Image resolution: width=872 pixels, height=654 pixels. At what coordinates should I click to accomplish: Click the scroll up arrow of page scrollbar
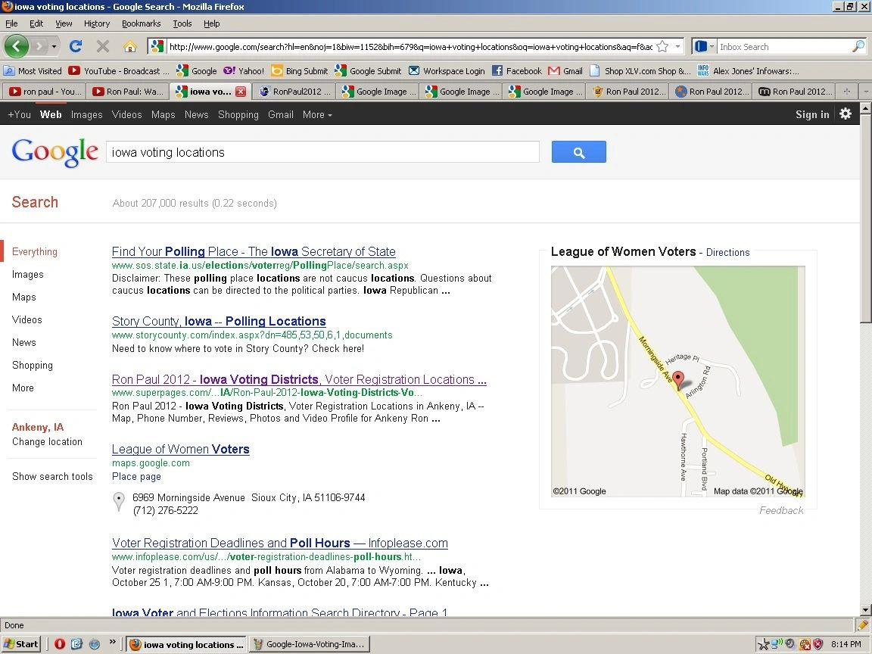[x=866, y=108]
